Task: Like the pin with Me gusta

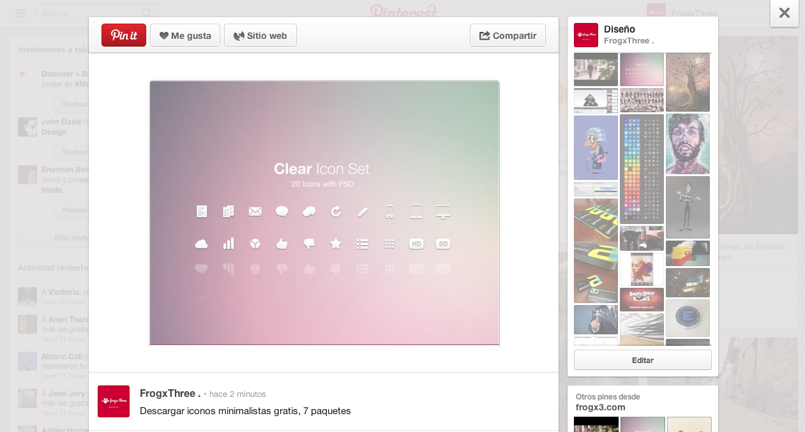Action: (x=185, y=36)
